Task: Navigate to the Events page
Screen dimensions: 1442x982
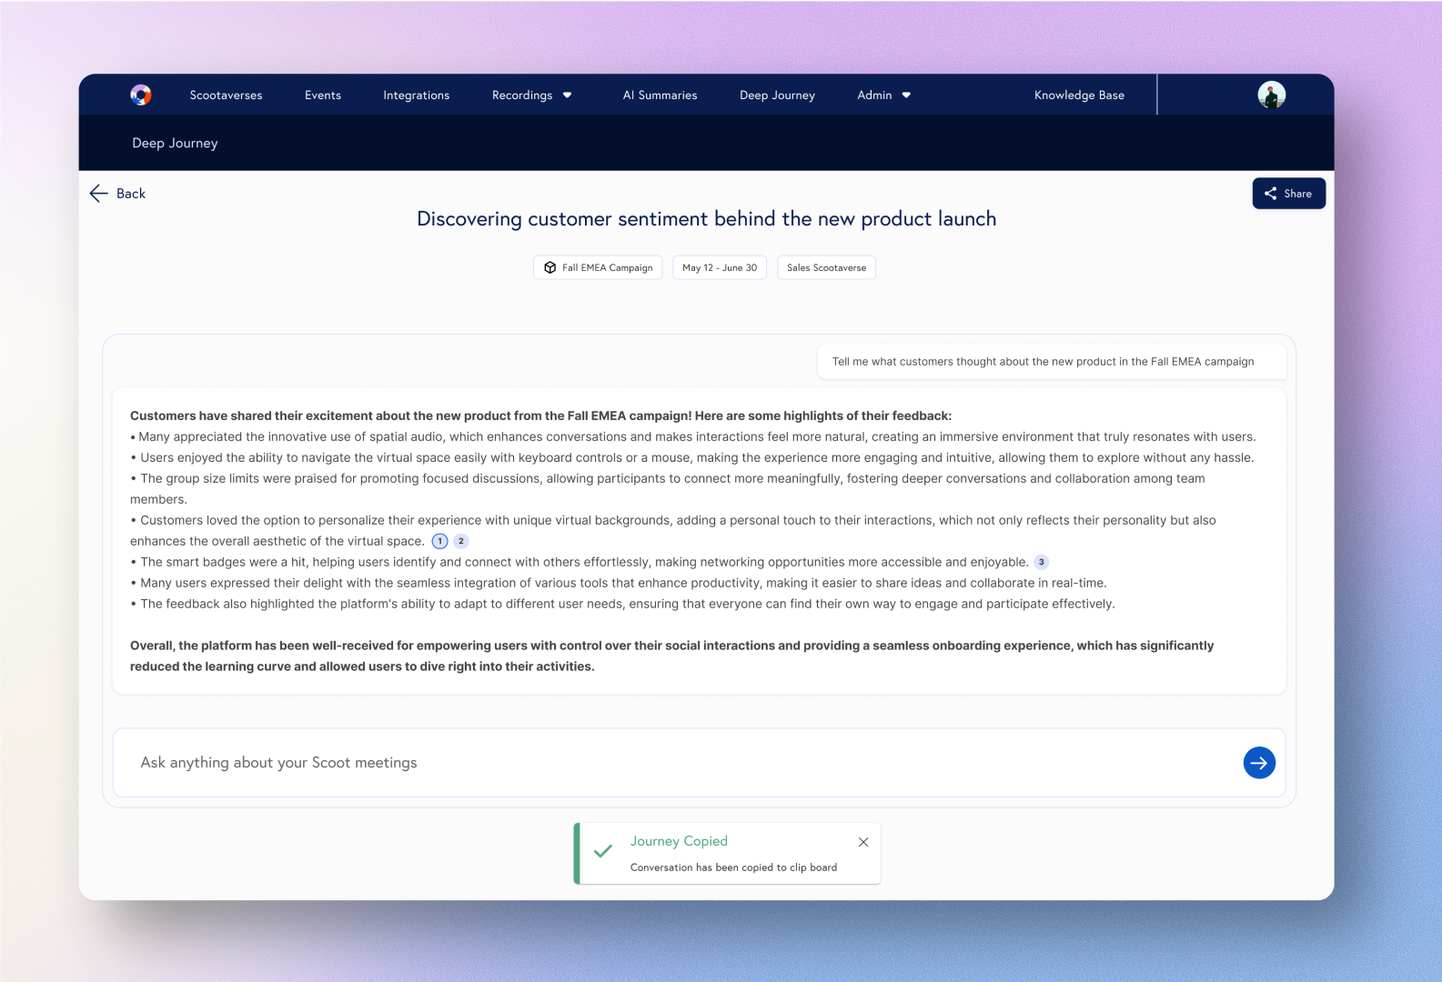Action: point(323,95)
